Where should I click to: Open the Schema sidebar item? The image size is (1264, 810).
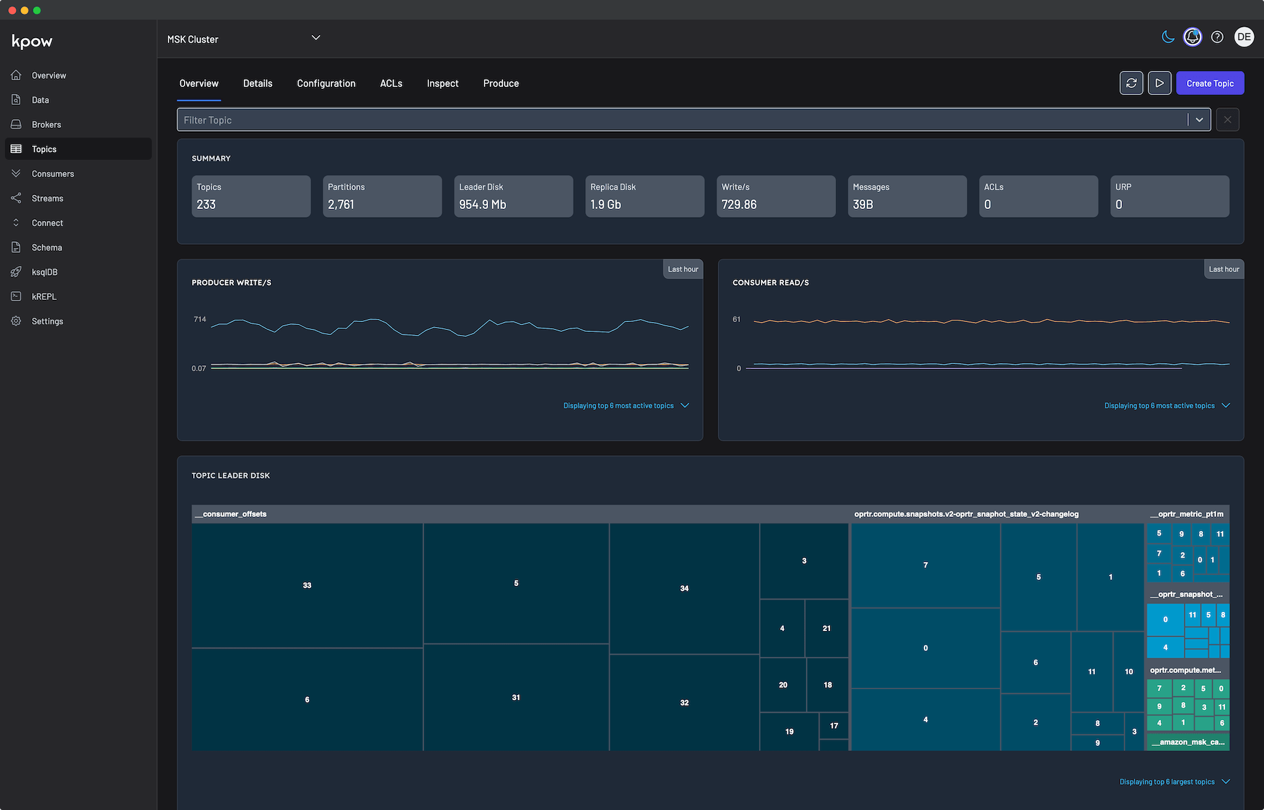point(47,247)
